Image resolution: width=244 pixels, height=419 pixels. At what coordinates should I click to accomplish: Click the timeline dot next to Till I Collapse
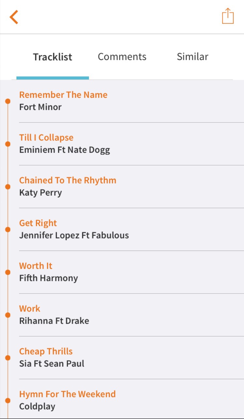coord(8,144)
